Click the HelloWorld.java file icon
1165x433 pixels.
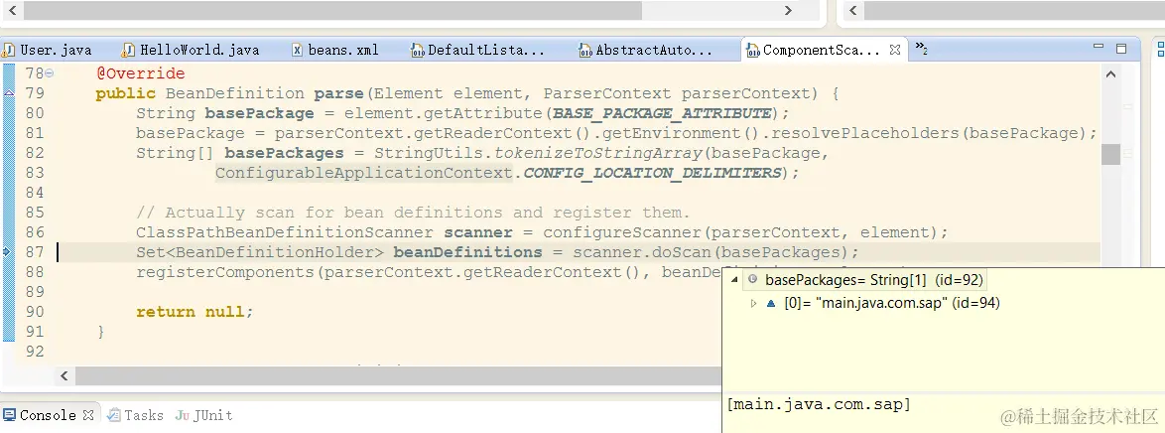click(129, 50)
